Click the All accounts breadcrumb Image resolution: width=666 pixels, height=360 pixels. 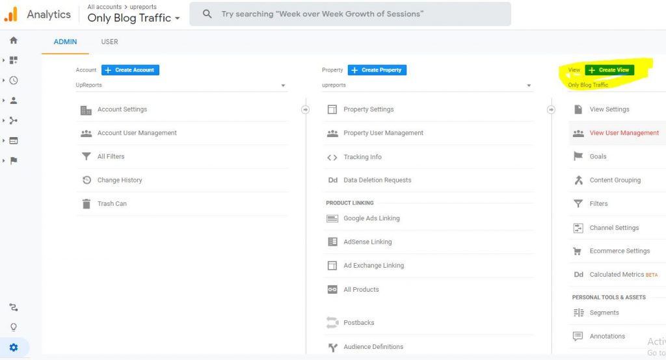coord(105,6)
